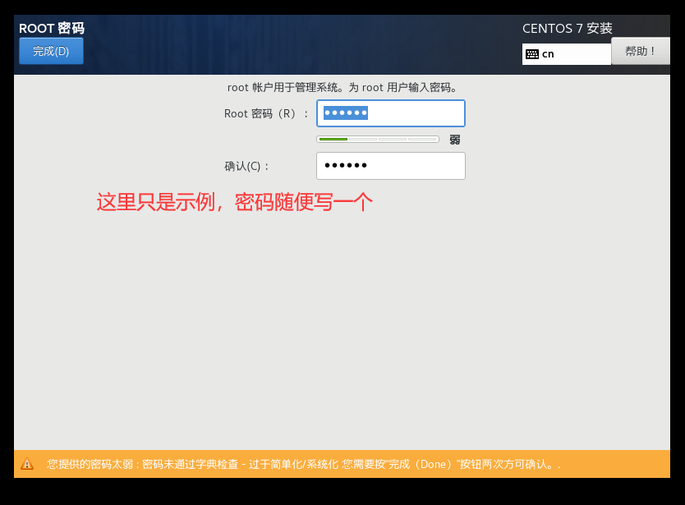Click the ROOT 密码 page title

52,29
